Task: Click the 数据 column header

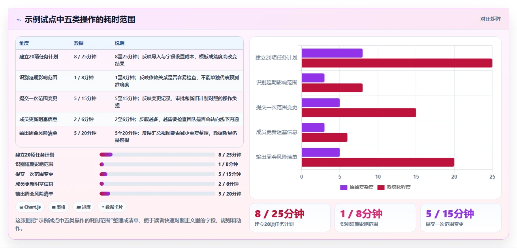Action: (x=79, y=43)
